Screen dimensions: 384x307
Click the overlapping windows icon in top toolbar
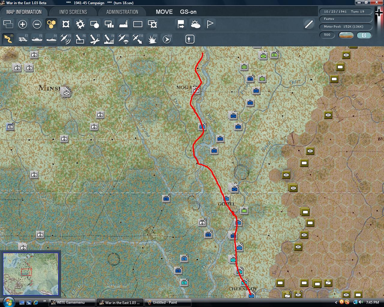(8, 24)
